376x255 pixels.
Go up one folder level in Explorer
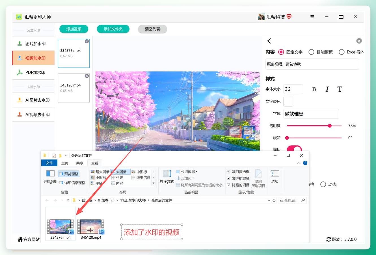[68, 200]
